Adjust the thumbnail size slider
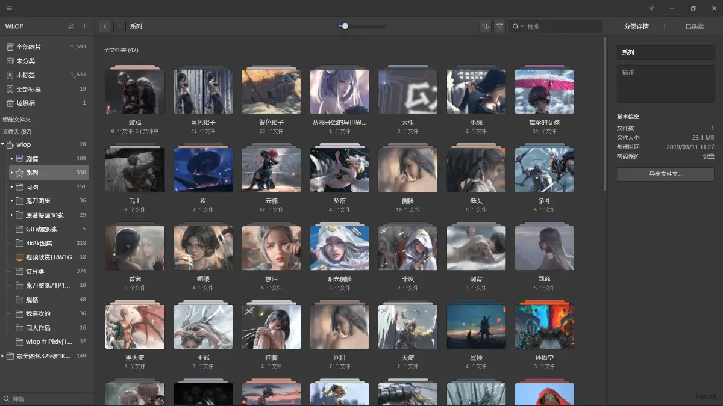 (345, 26)
